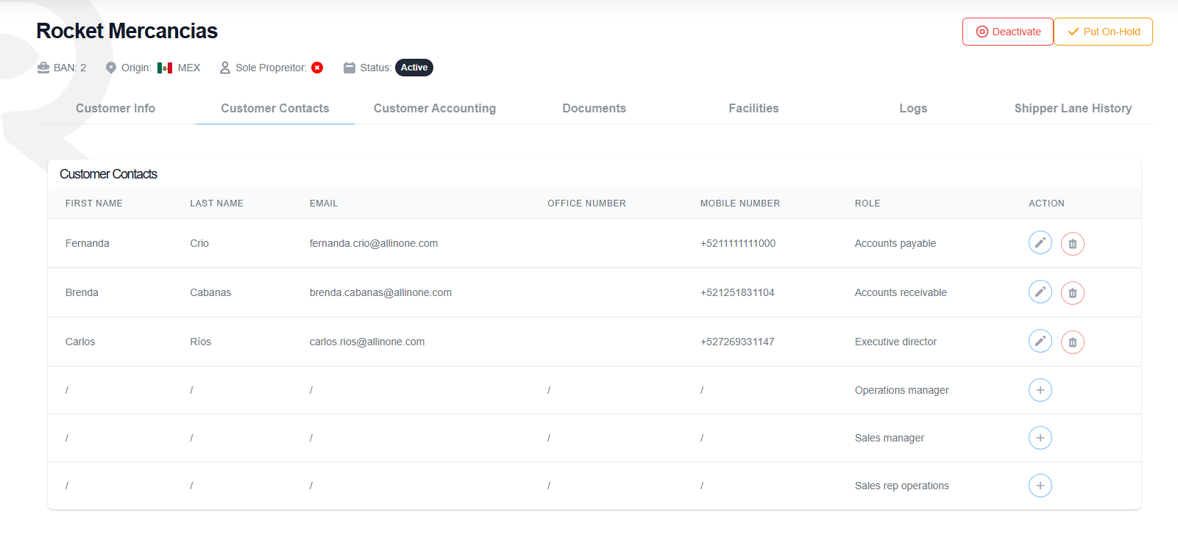
Task: Click the MOBILE NUMBER column header
Action: click(x=740, y=203)
